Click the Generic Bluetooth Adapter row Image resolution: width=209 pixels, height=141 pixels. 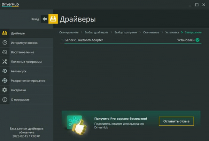coord(130,40)
